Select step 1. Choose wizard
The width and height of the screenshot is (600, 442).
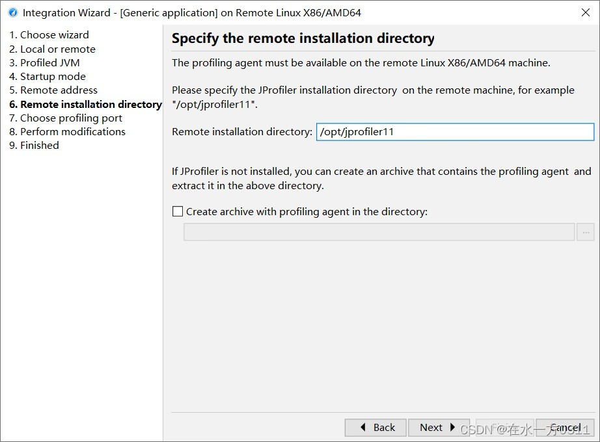(49, 35)
